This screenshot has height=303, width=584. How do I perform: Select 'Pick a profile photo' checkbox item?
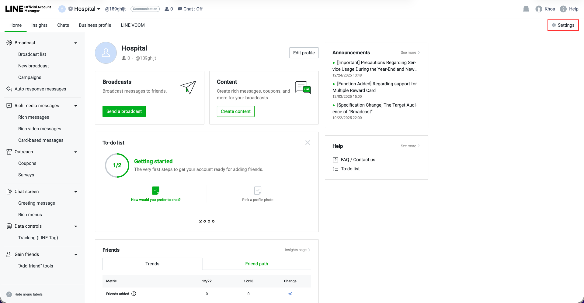pyautogui.click(x=258, y=190)
